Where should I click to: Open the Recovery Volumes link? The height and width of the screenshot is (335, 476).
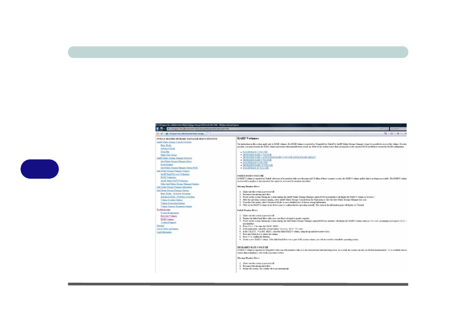coord(169,216)
